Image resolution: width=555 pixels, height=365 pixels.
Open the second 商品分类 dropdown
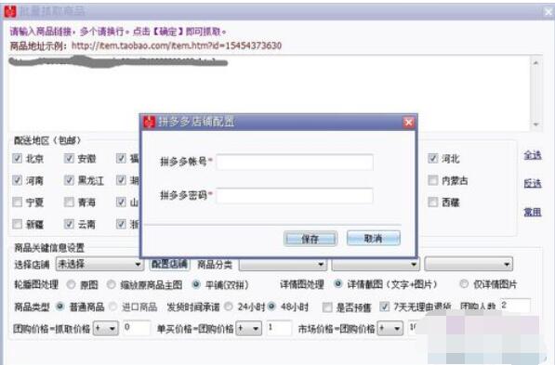[376, 264]
